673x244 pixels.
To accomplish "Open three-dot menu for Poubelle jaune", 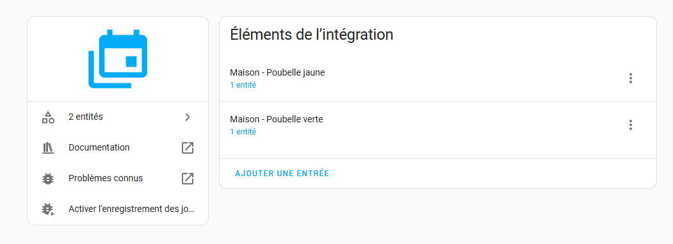I will [x=631, y=78].
